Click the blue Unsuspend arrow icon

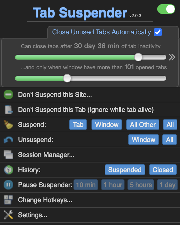[x=8, y=140]
